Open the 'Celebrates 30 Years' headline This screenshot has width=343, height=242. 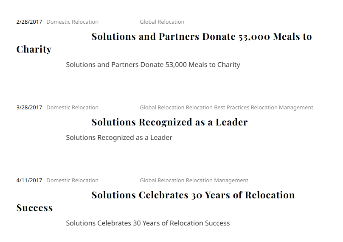tap(193, 195)
